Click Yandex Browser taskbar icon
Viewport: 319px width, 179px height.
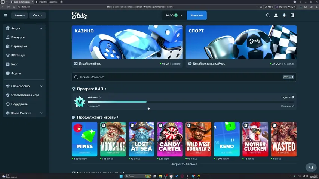coord(171,176)
